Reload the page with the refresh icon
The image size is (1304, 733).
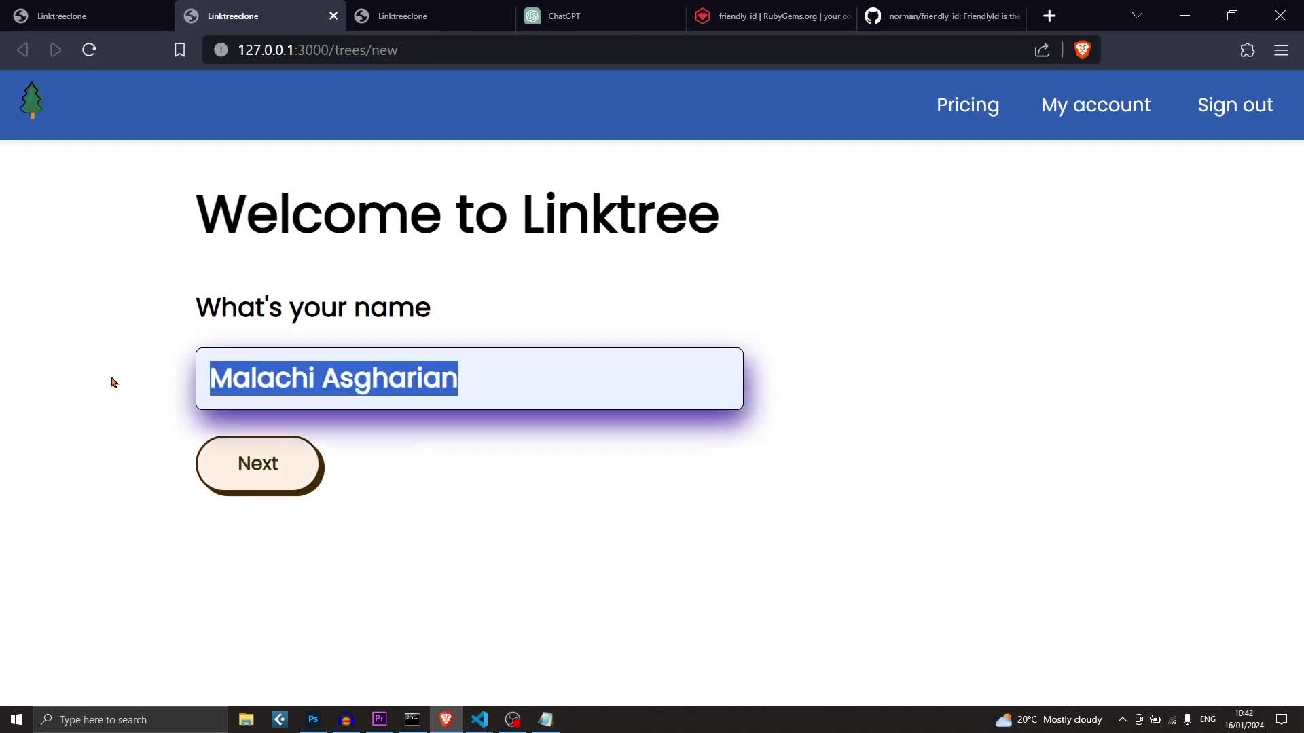[x=89, y=50]
